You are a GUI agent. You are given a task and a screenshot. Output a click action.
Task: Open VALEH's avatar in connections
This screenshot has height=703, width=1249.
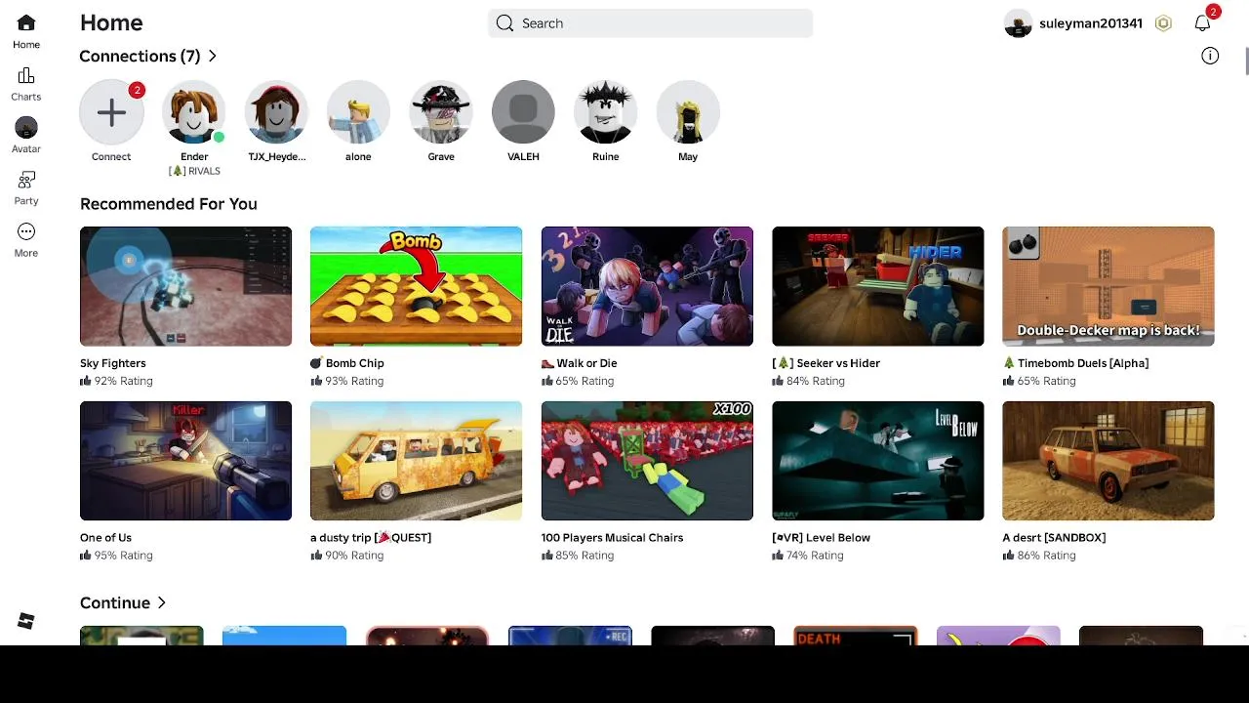(523, 112)
